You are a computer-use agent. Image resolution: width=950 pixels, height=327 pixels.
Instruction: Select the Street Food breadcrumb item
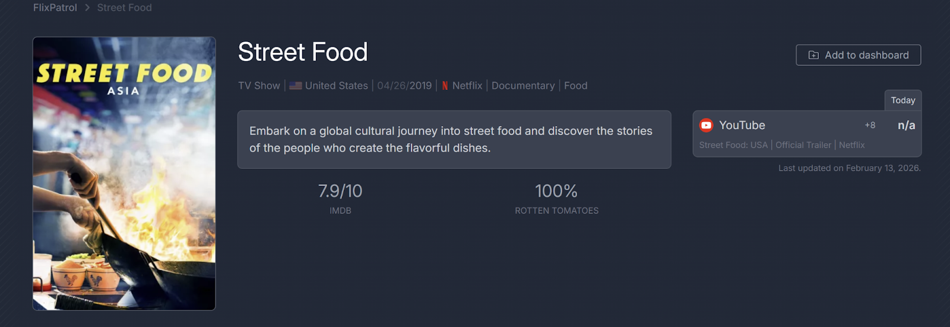(x=124, y=8)
